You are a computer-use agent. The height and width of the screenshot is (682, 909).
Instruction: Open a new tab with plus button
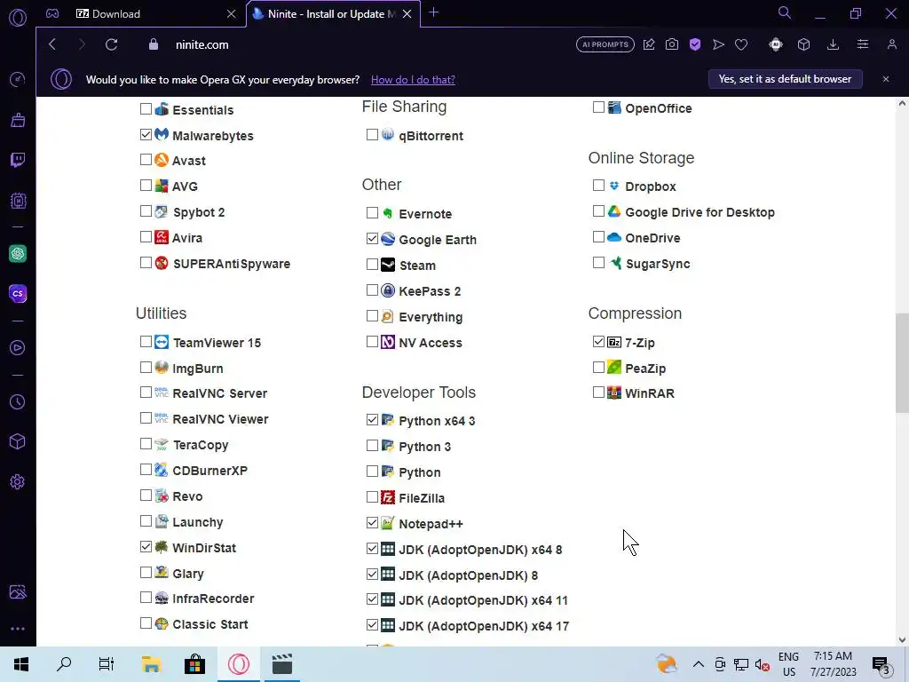pos(433,12)
